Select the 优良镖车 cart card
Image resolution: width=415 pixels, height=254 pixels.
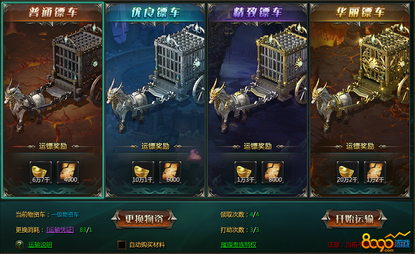155,100
